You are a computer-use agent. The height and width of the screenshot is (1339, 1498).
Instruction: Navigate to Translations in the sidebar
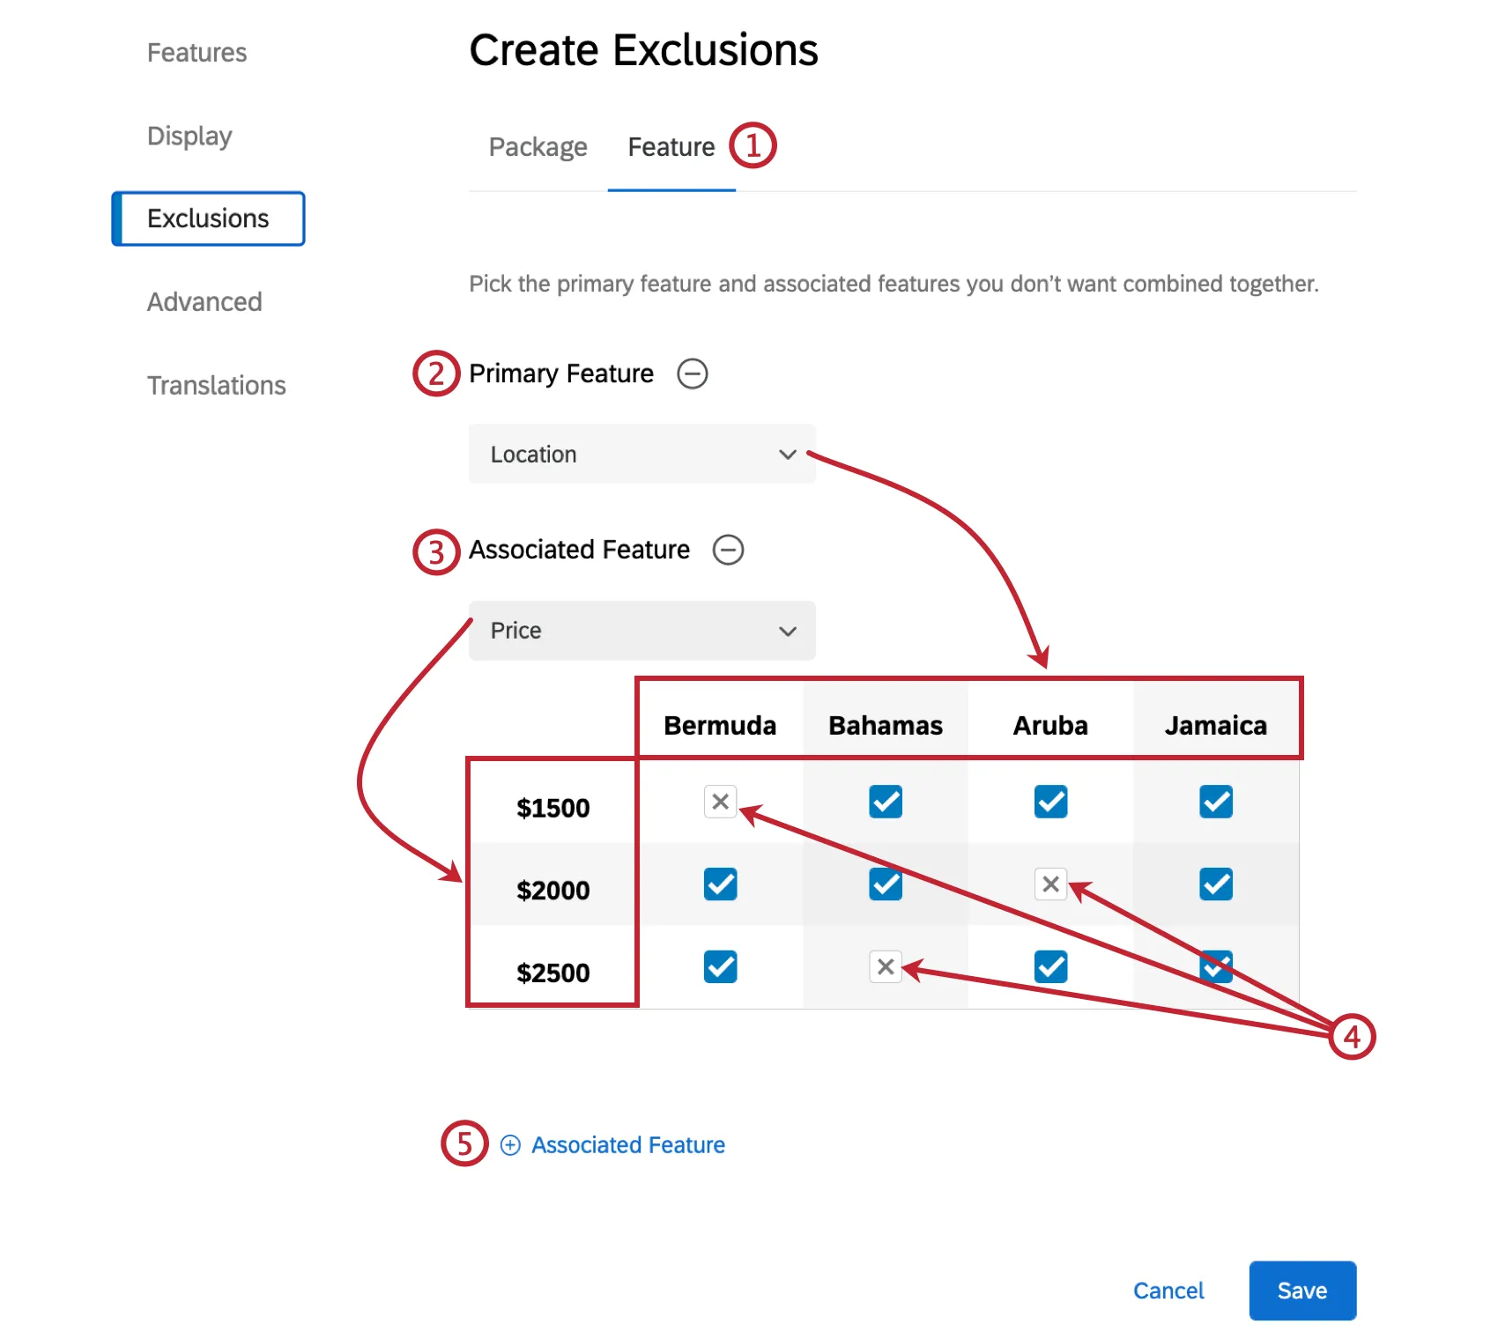[216, 385]
